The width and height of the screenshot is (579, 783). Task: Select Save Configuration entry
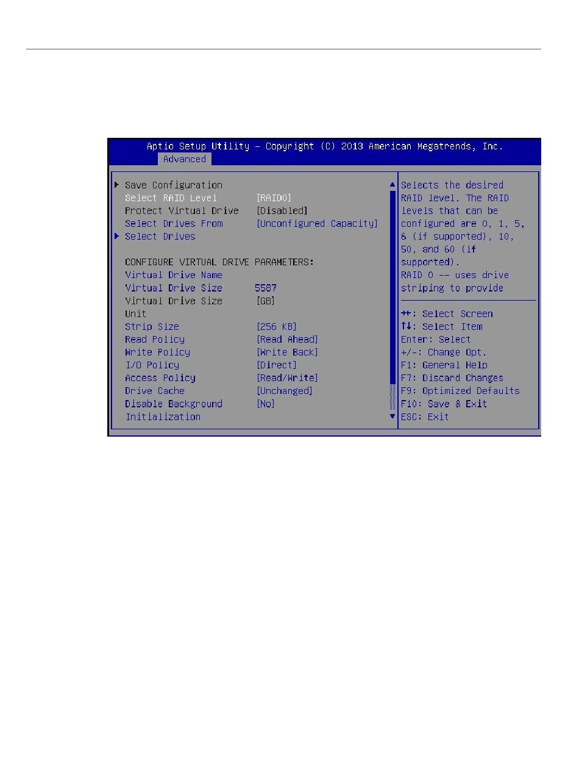coord(174,185)
